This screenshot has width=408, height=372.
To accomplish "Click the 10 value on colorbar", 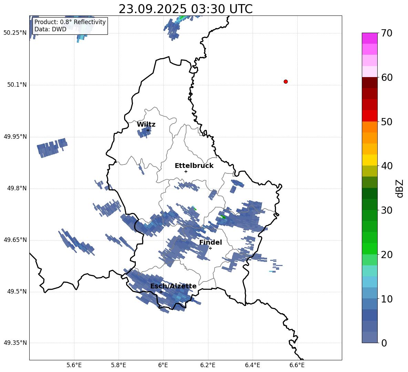I will coord(387,299).
